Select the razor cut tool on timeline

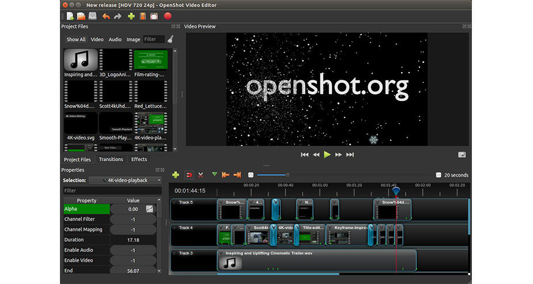coord(201,175)
